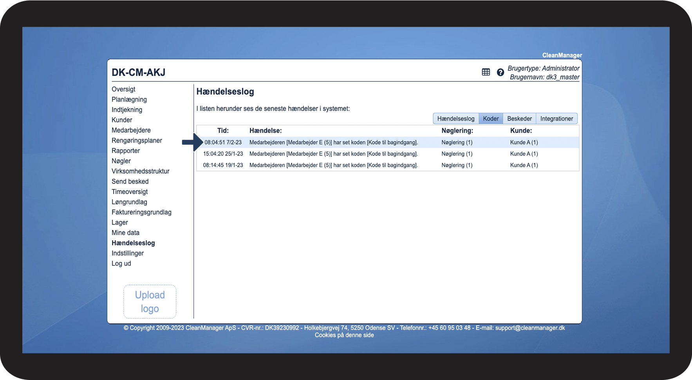
Task: Click Nøglering (1) in the 25/1-23 row
Action: pyautogui.click(x=457, y=154)
